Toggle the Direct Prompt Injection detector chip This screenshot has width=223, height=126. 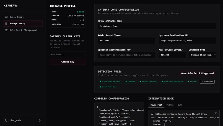pos(110,82)
